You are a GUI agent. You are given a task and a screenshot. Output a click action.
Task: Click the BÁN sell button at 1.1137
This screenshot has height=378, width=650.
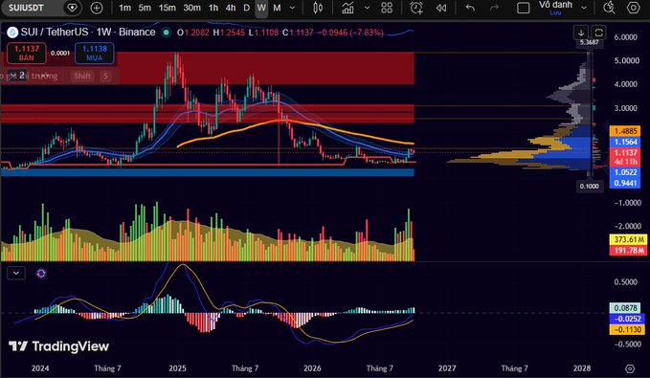tap(27, 53)
